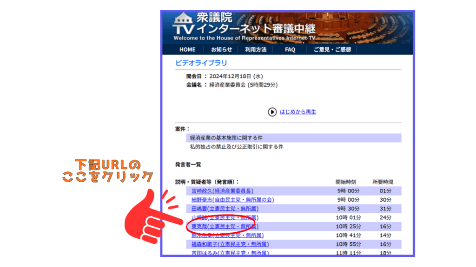Click start time 9時 30分
Screen dimensions: 476x267
(x=349, y=209)
